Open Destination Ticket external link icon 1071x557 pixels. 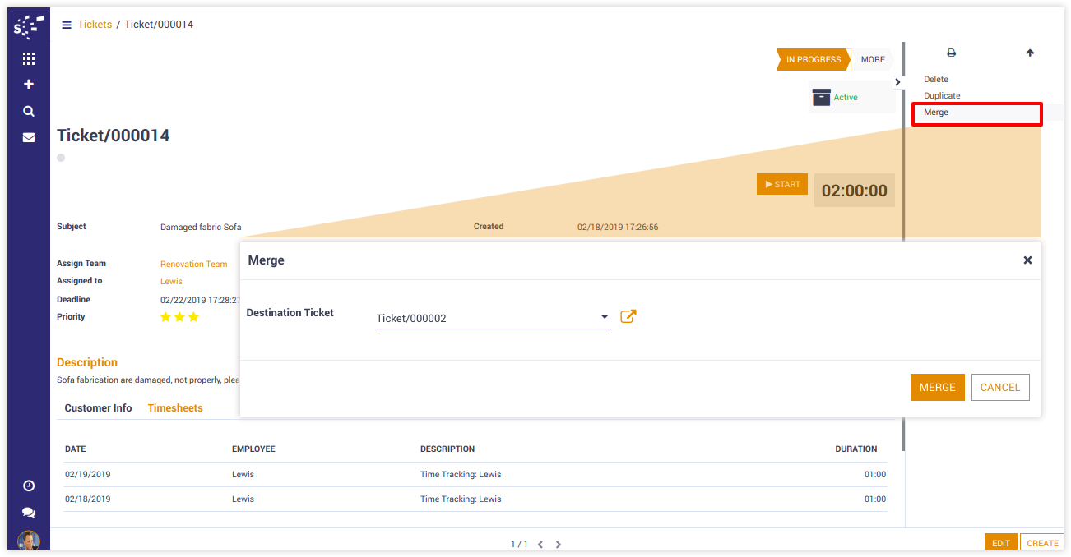(x=628, y=317)
